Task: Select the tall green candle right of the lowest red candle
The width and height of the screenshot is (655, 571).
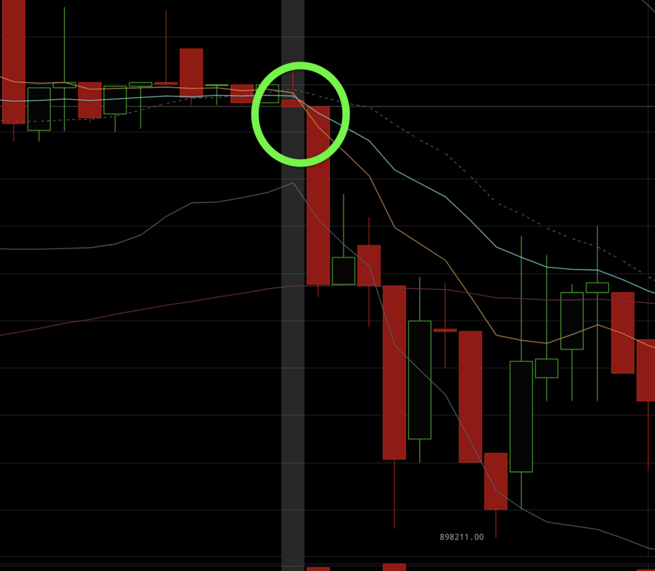Action: (521, 417)
